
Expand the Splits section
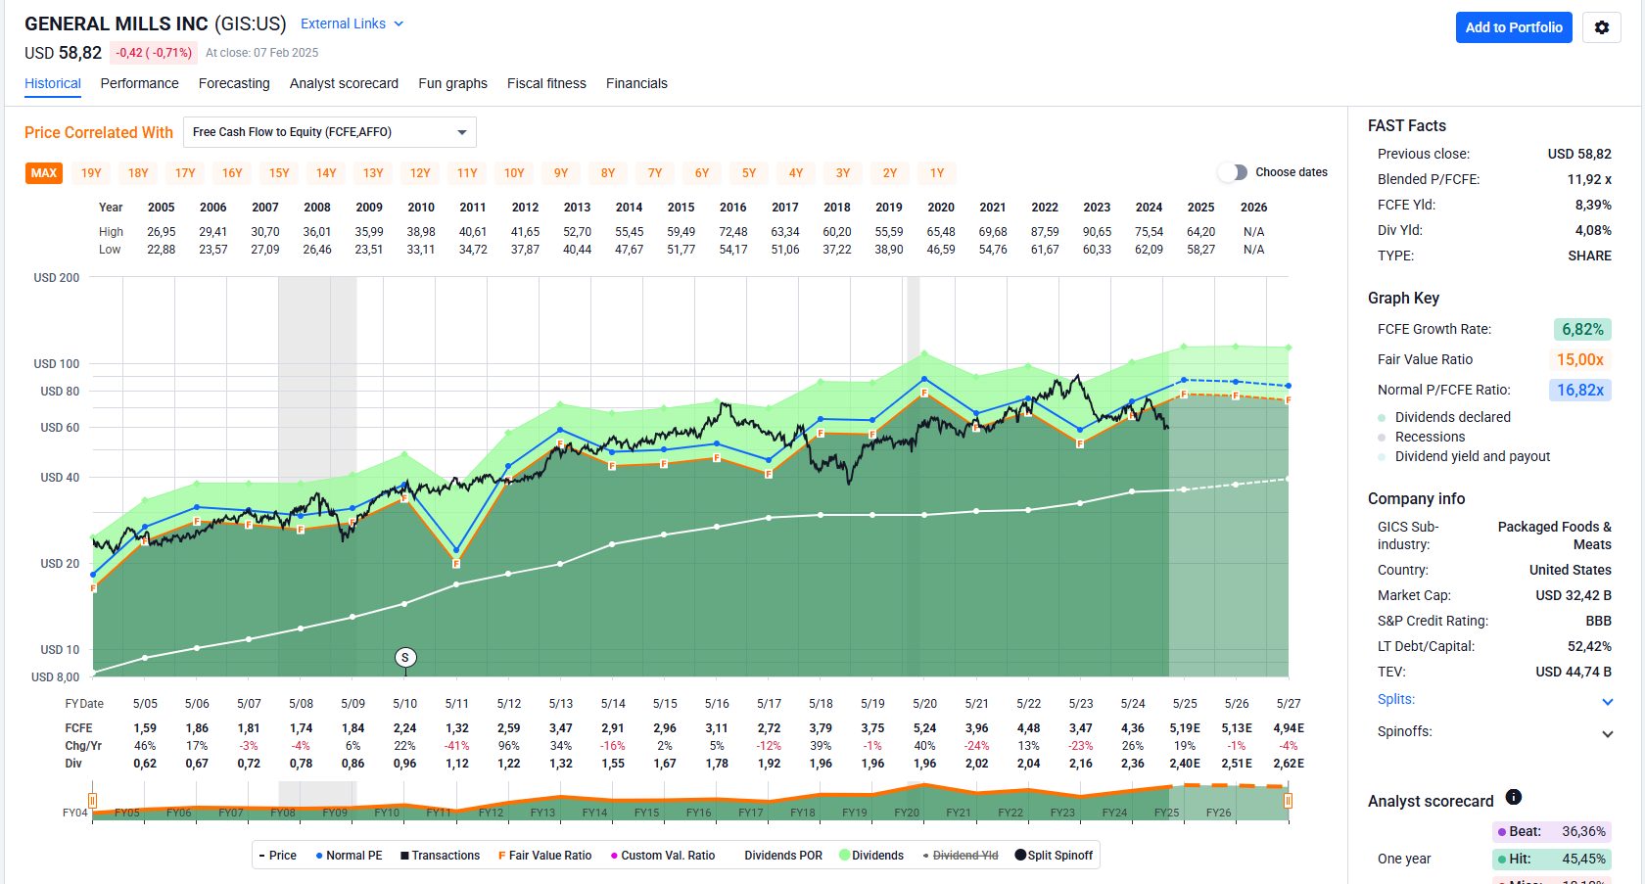tap(1607, 701)
